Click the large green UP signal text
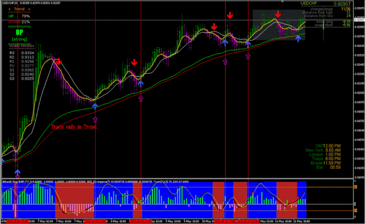The height and width of the screenshot is (224, 365). pos(19,32)
